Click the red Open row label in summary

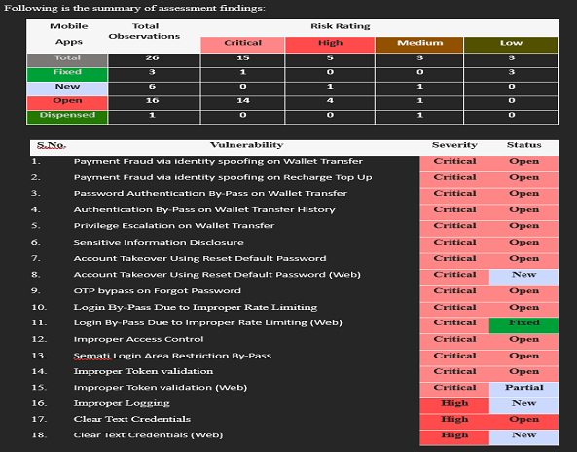point(67,103)
